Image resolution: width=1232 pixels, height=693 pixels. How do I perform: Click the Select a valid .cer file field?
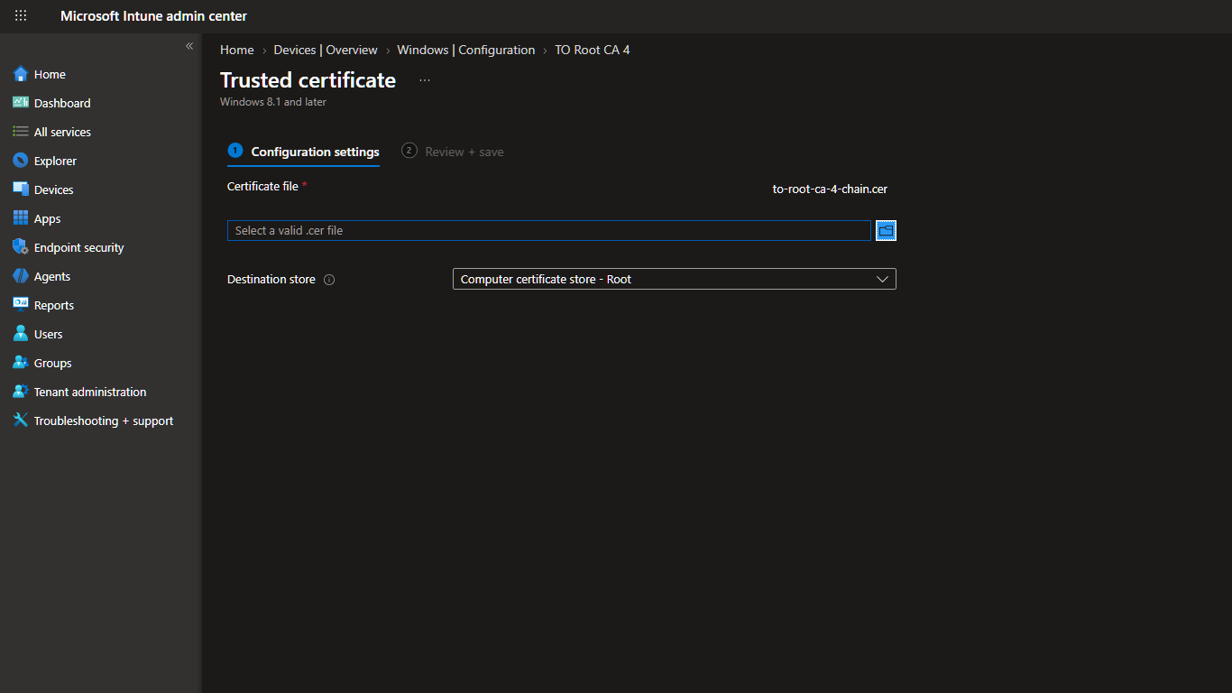click(x=549, y=230)
